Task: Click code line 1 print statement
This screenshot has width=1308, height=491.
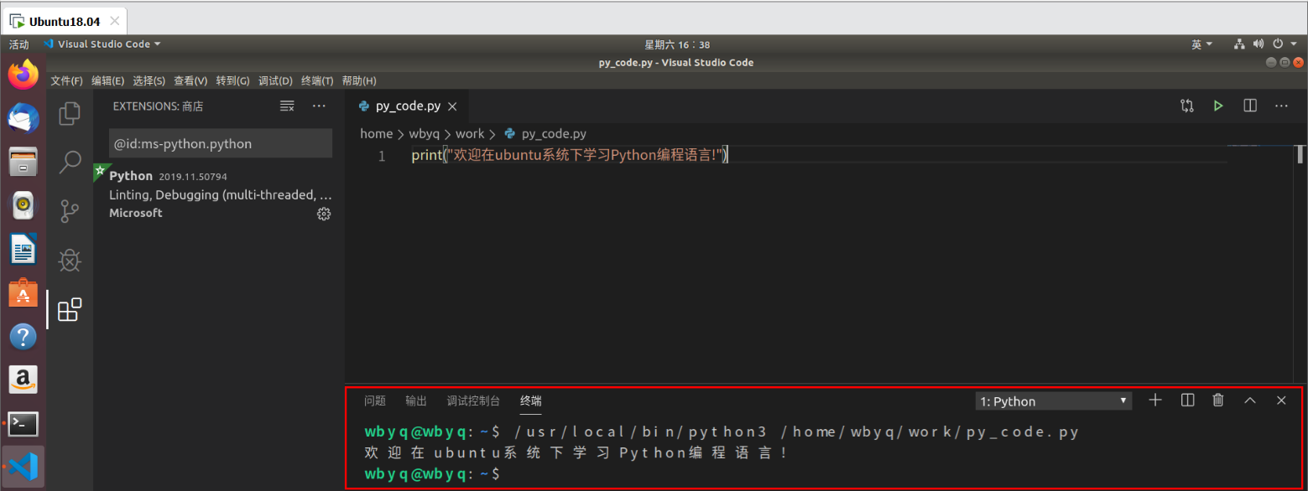Action: click(x=571, y=156)
